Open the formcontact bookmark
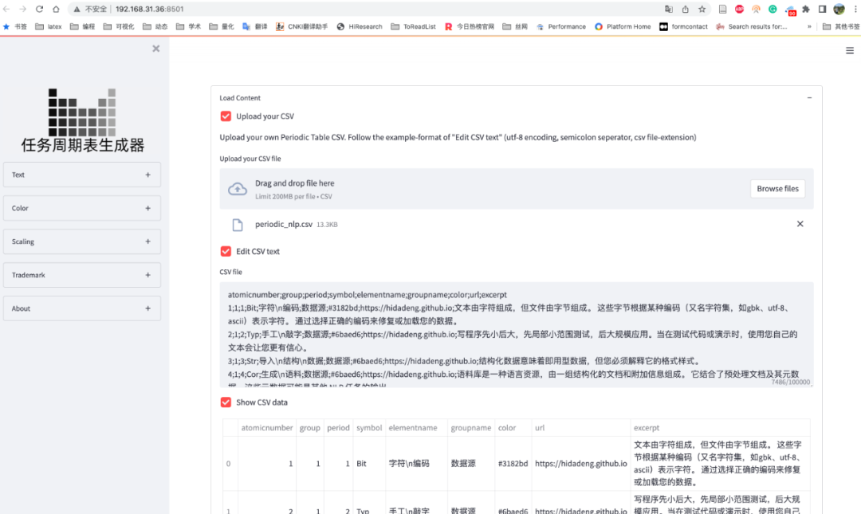 click(x=684, y=26)
